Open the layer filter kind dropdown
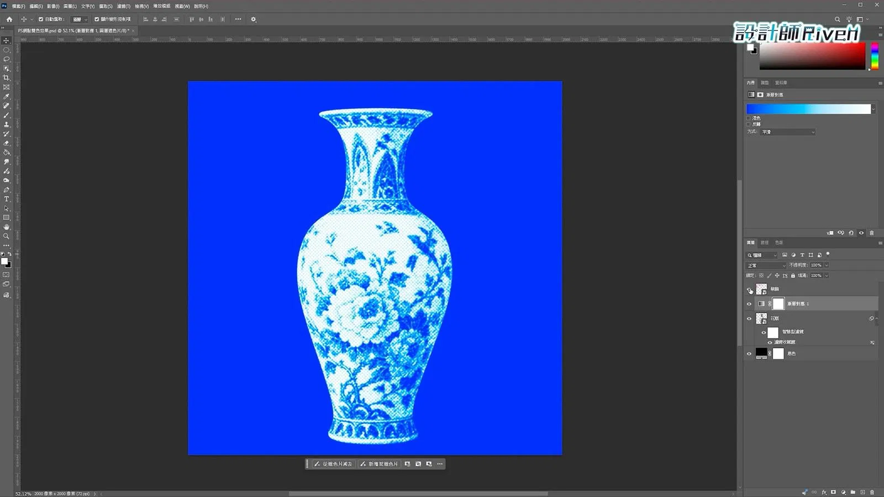Image resolution: width=884 pixels, height=497 pixels. (x=762, y=255)
